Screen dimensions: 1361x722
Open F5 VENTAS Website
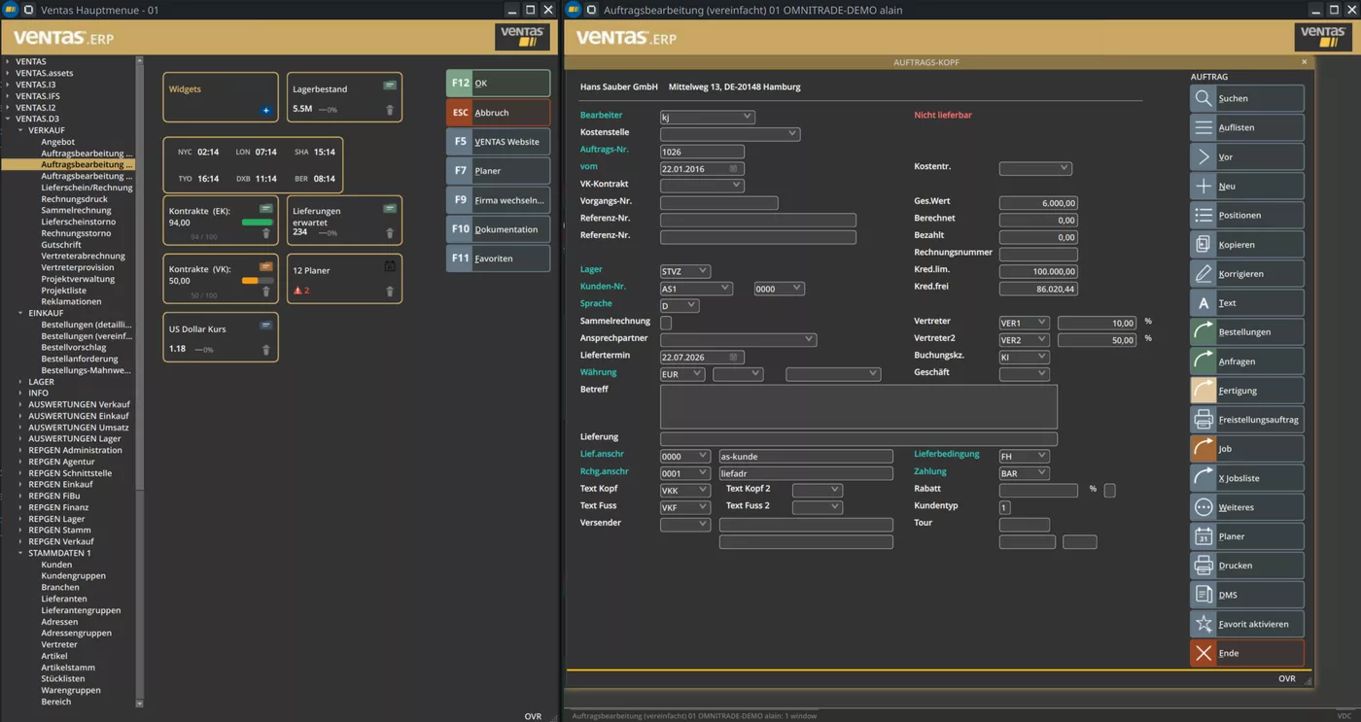[498, 142]
